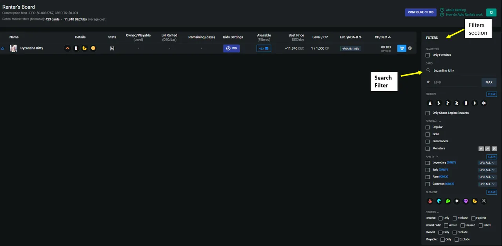
Task: Check the Playable Exclude checkbox
Action: pos(457,239)
